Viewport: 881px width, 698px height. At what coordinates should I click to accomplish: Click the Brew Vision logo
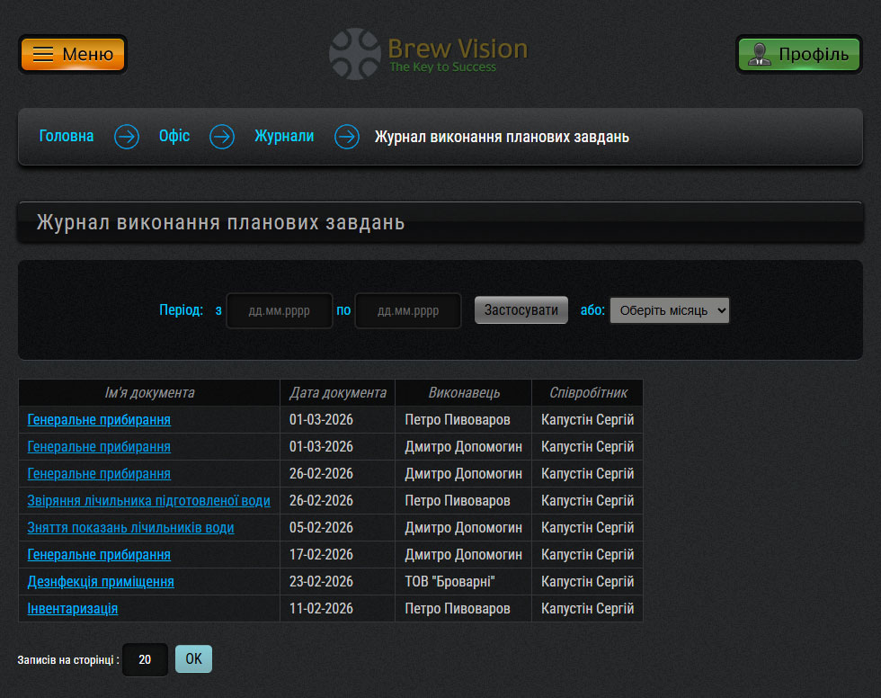point(429,54)
